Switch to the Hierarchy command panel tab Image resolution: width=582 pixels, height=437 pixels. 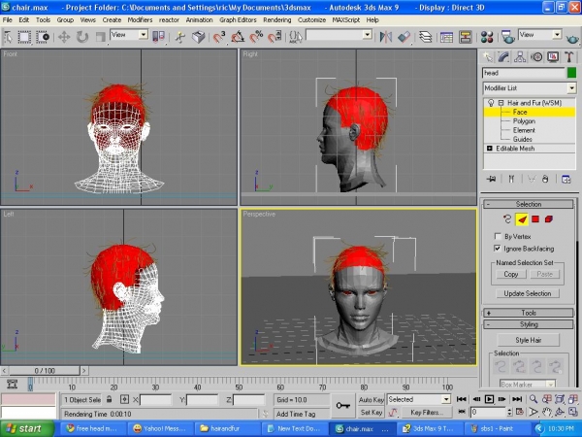point(520,57)
